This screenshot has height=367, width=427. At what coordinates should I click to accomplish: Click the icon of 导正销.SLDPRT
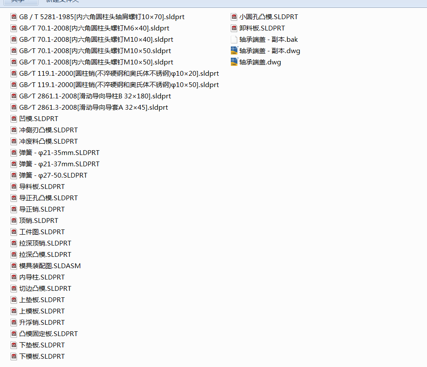coord(14,209)
